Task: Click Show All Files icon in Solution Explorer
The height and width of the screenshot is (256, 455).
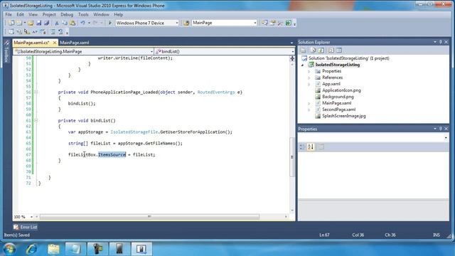Action: point(313,50)
